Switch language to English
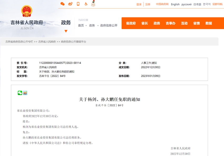The height and width of the screenshot is (156, 224). pos(175,4)
